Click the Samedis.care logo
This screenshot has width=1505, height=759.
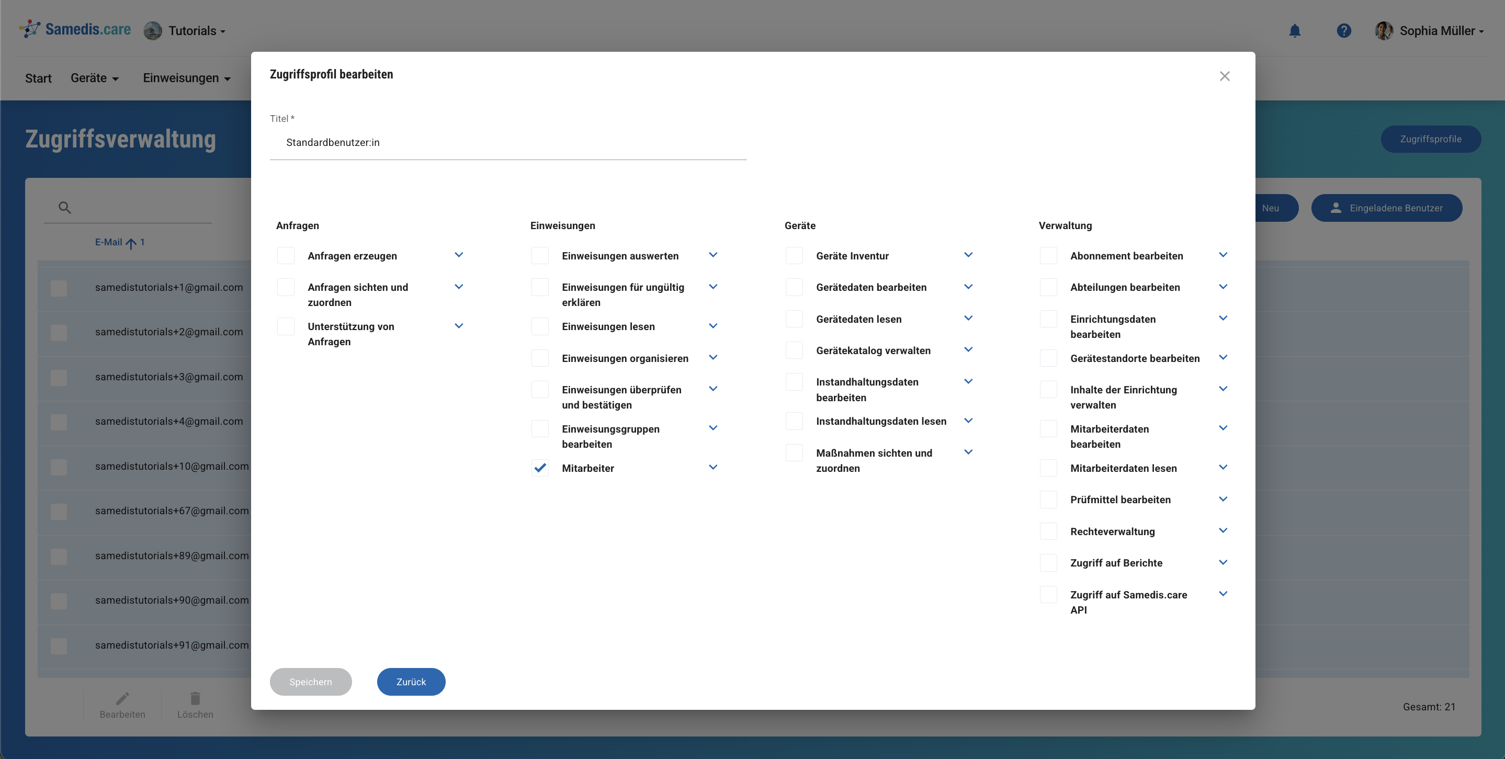click(x=75, y=29)
